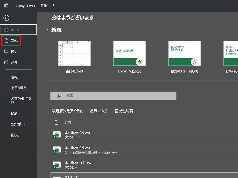Collapse the 新規 section chevron
The image size is (238, 178).
(x=47, y=30)
